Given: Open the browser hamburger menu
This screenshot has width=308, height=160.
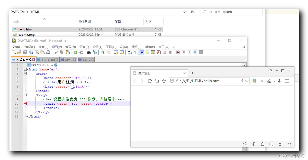Looking at the screenshot, I should pyautogui.click(x=287, y=81).
